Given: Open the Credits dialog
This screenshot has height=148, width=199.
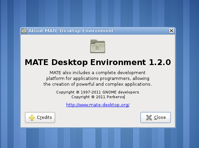Looking at the screenshot, I should (40, 118).
